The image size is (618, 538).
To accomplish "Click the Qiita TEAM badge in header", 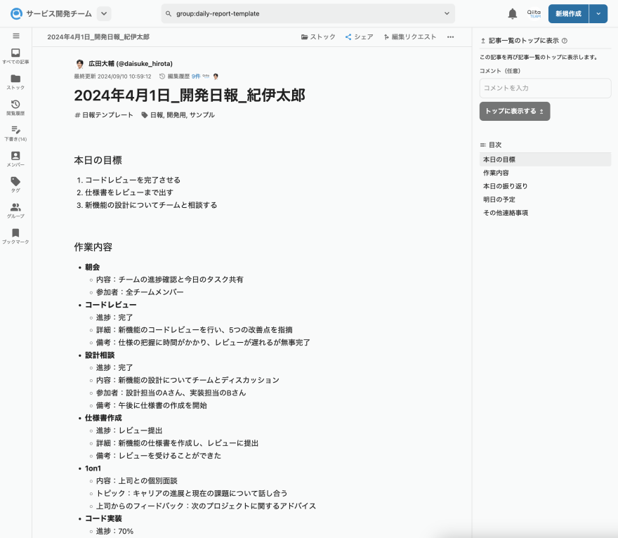I will 534,14.
